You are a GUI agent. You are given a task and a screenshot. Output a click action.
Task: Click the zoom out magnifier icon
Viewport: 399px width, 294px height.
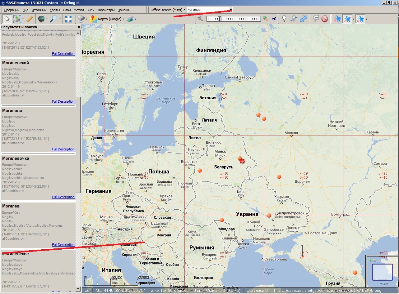point(200,19)
